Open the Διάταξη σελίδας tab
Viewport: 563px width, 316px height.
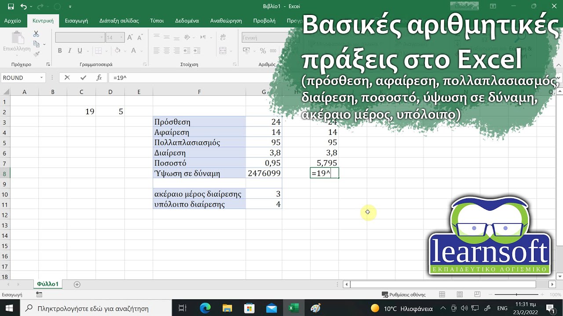[x=119, y=21]
